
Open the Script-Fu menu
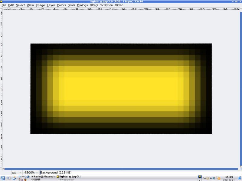point(107,5)
